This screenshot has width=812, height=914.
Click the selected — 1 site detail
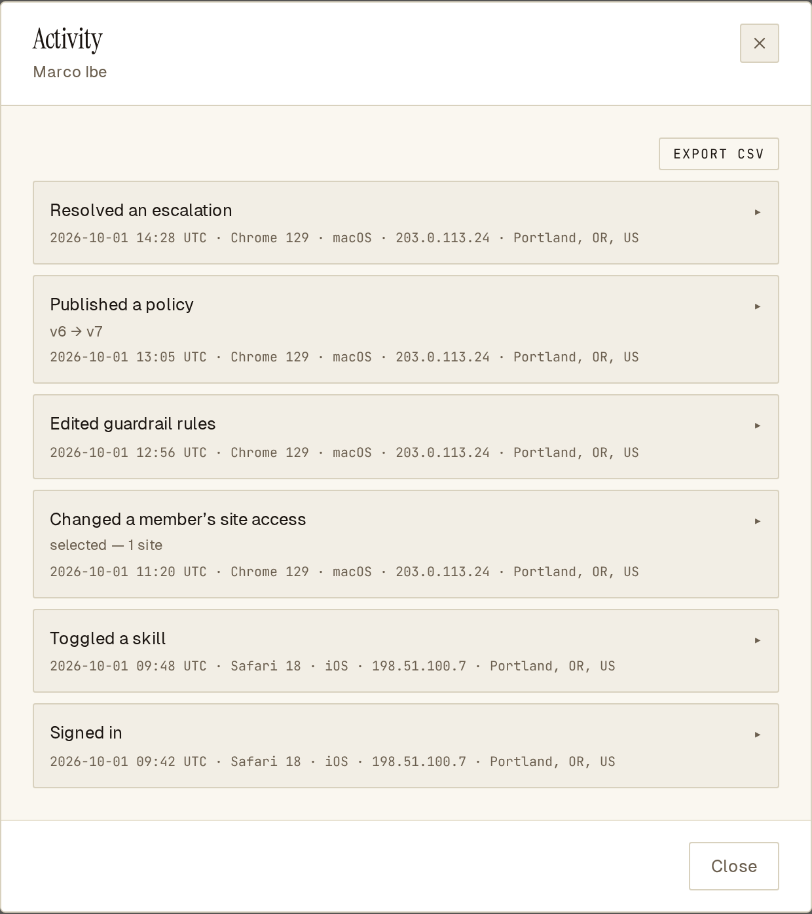106,545
